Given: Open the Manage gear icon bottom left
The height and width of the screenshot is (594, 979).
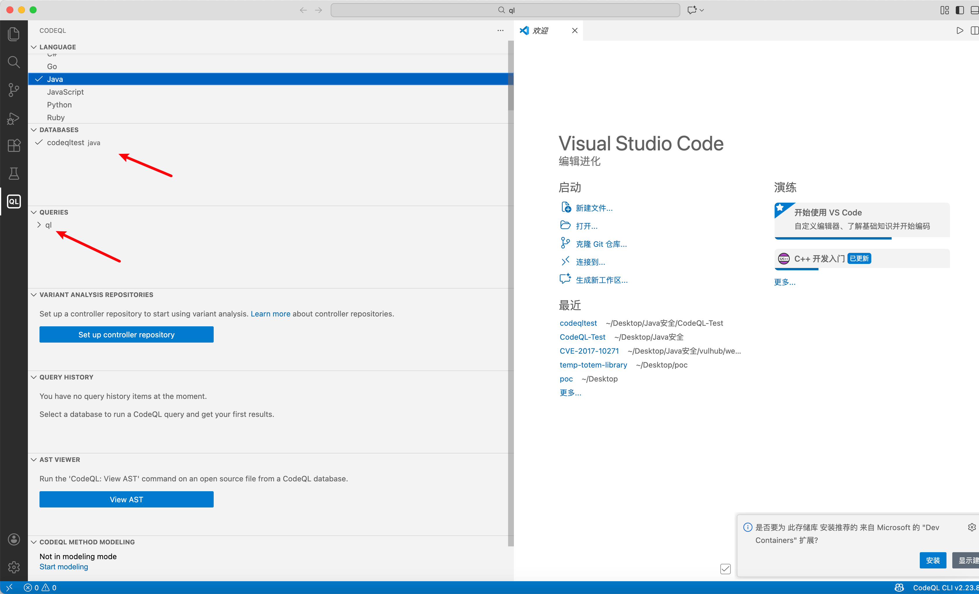Looking at the screenshot, I should click(x=14, y=567).
